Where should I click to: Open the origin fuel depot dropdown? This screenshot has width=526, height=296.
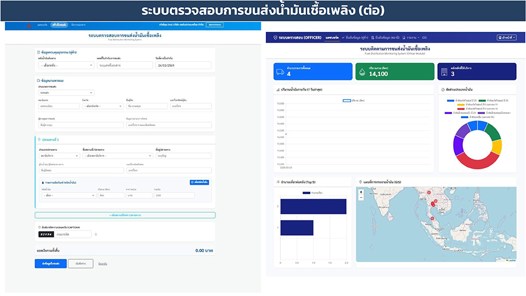67,65
